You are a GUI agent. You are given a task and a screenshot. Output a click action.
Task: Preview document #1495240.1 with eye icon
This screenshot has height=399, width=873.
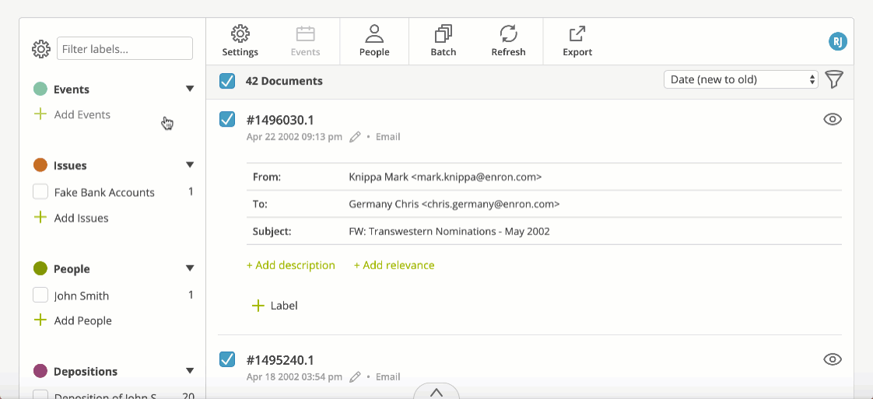pos(833,359)
